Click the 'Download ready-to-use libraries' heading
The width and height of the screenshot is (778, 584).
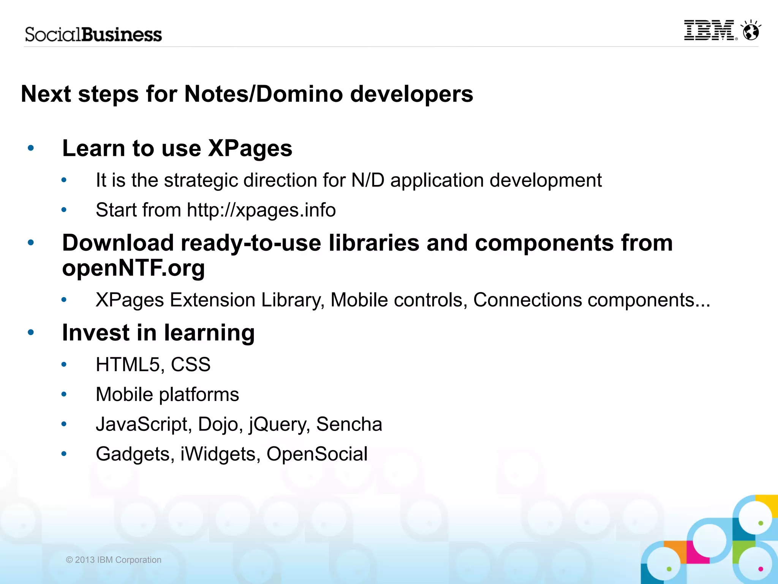tap(367, 255)
